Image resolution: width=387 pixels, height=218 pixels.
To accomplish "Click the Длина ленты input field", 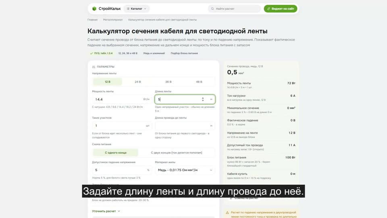I will point(185,99).
